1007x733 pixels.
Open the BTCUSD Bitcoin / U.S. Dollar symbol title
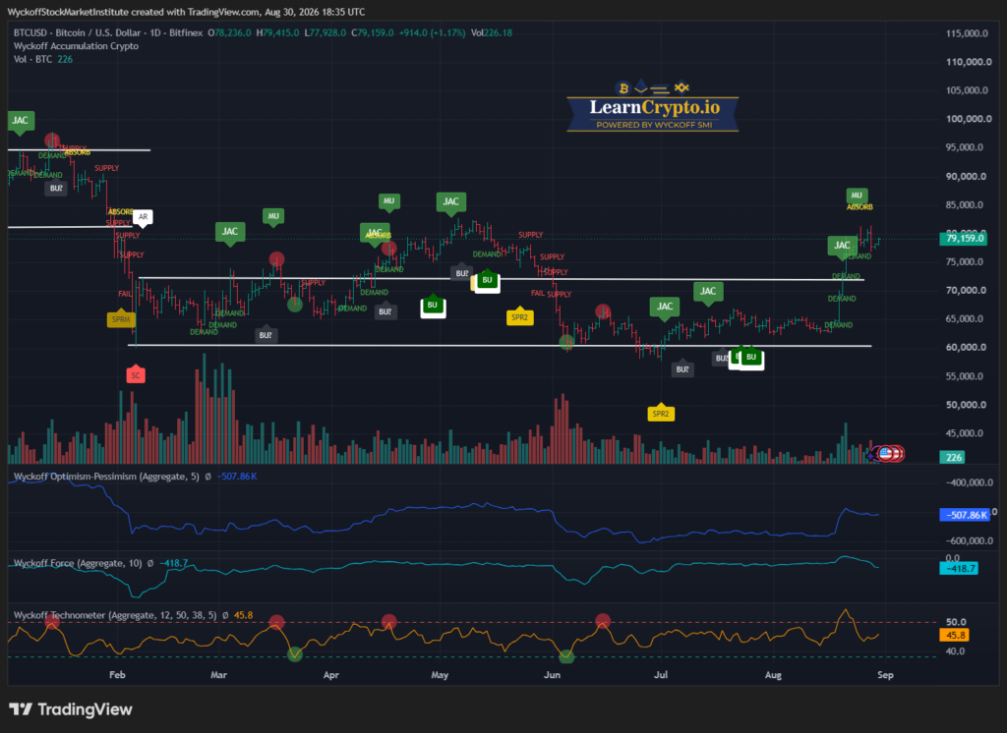[x=108, y=32]
